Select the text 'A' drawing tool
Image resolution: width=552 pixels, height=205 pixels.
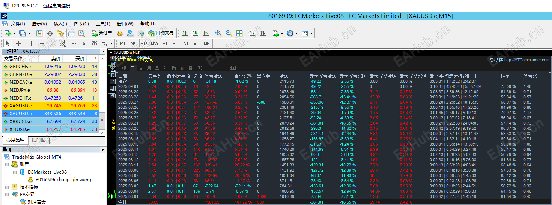pos(84,43)
